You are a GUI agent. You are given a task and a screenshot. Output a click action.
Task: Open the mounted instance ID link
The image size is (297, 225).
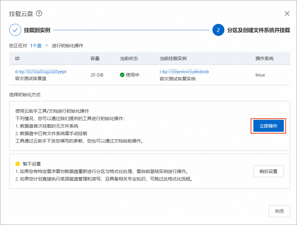coord(184,72)
